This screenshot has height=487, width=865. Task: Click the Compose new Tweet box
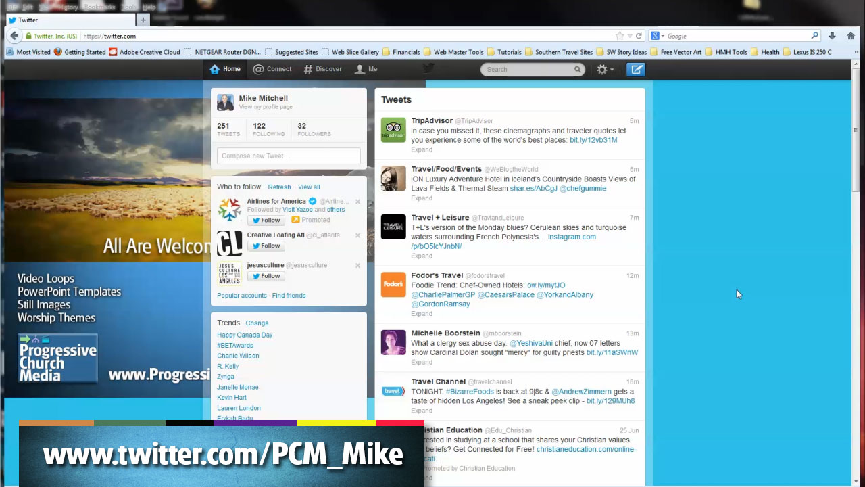(x=289, y=156)
